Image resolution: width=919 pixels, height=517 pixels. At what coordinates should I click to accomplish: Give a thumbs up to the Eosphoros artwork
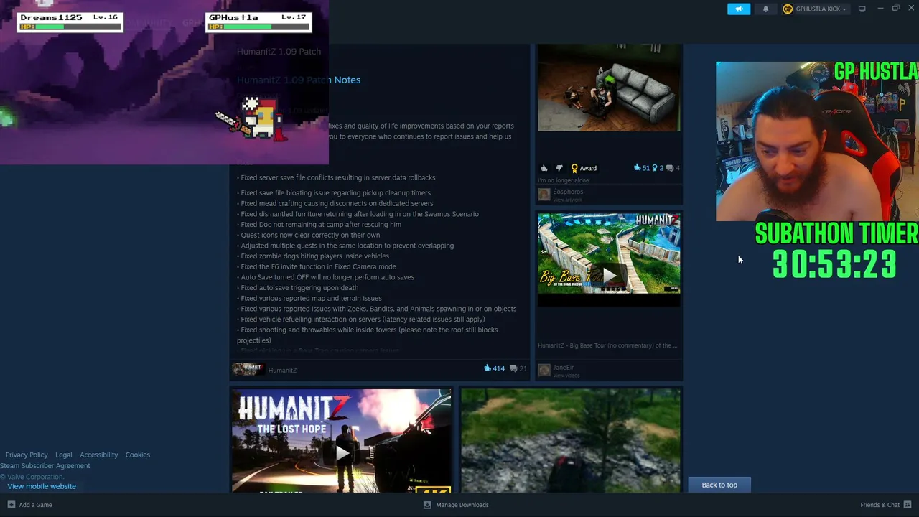(544, 168)
